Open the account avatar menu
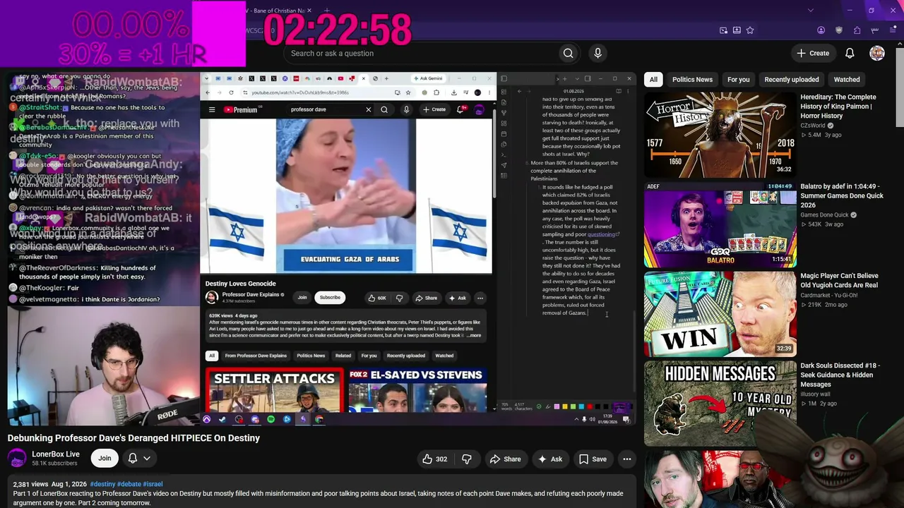The image size is (904, 508). [877, 53]
